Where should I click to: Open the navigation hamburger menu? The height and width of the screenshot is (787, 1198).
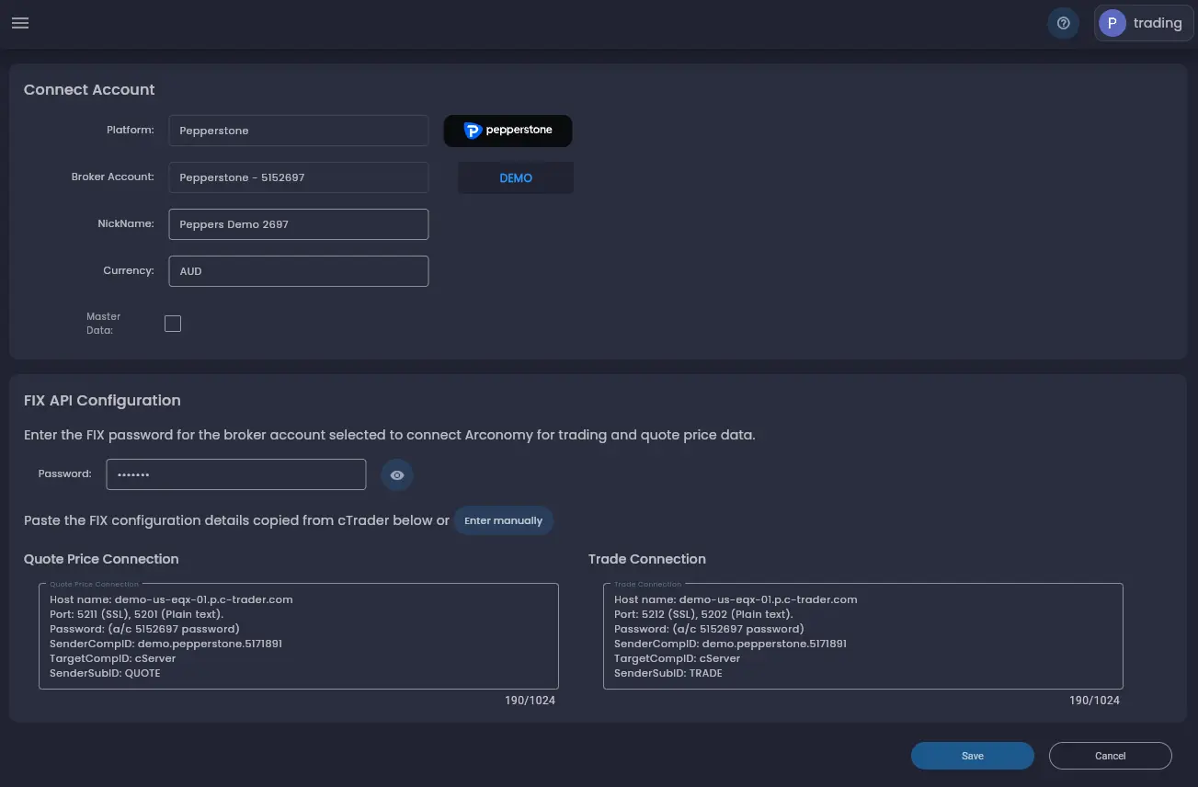tap(20, 23)
